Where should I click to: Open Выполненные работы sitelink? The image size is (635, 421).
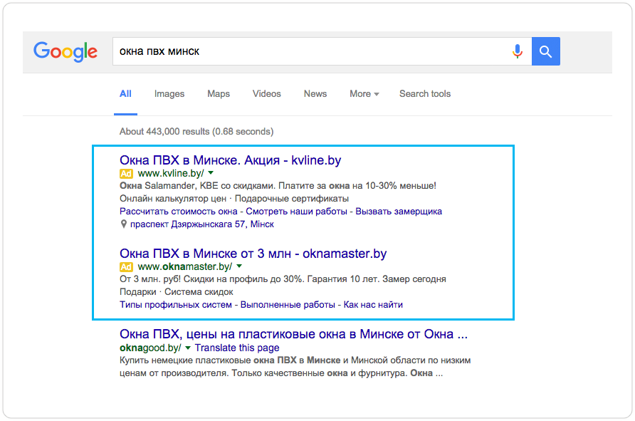click(288, 305)
